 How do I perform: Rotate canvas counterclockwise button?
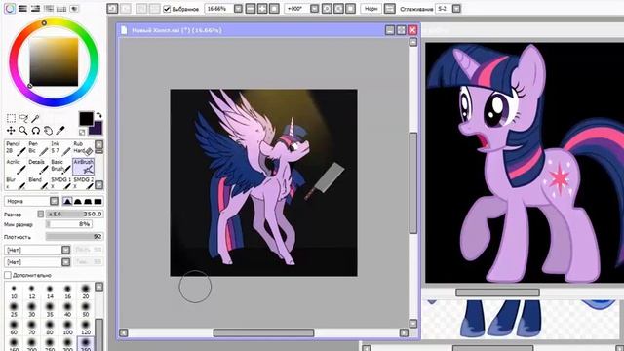327,9
